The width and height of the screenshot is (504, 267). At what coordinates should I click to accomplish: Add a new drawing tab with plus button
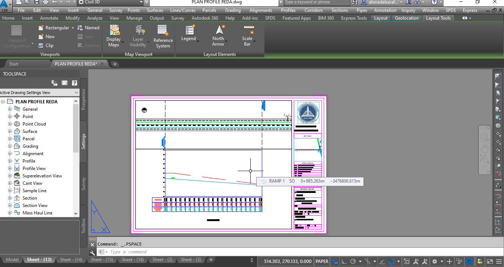coord(115,64)
